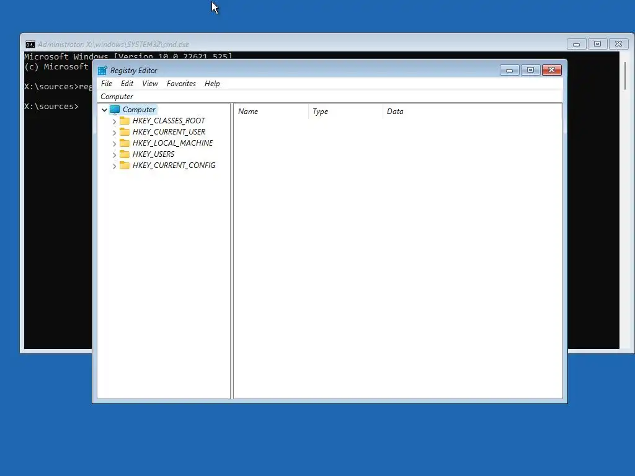The height and width of the screenshot is (476, 635).
Task: Click the Computer icon in the tree
Action: [115, 110]
